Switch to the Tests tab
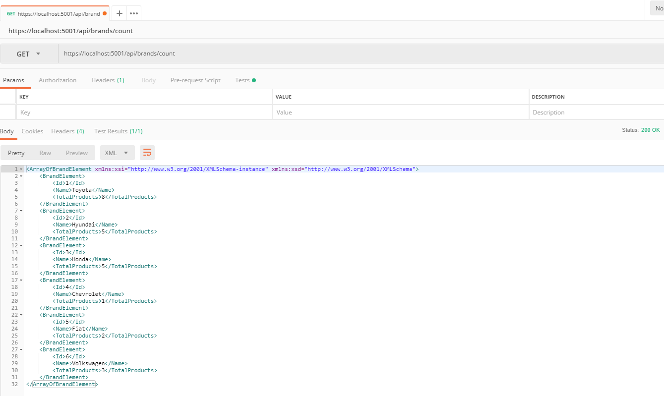Image resolution: width=664 pixels, height=396 pixels. pos(245,80)
